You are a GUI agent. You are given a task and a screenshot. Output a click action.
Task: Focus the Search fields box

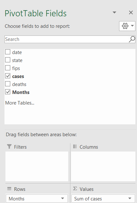(x=67, y=39)
